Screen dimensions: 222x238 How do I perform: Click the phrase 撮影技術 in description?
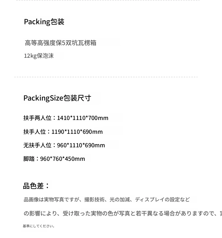(x=94, y=199)
